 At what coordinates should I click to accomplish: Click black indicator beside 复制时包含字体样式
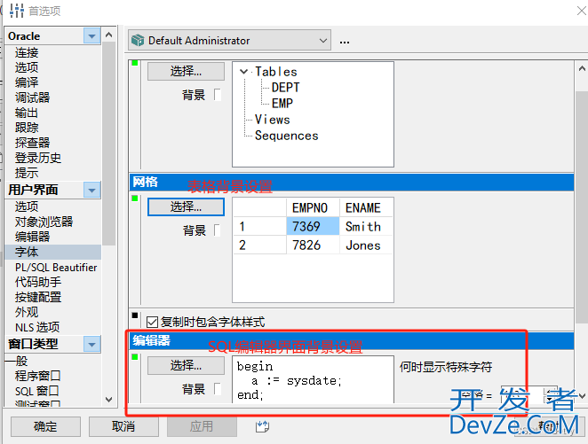pyautogui.click(x=135, y=315)
